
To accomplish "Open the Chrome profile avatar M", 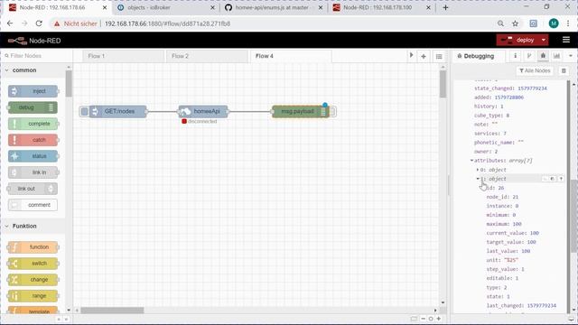I will (x=554, y=23).
